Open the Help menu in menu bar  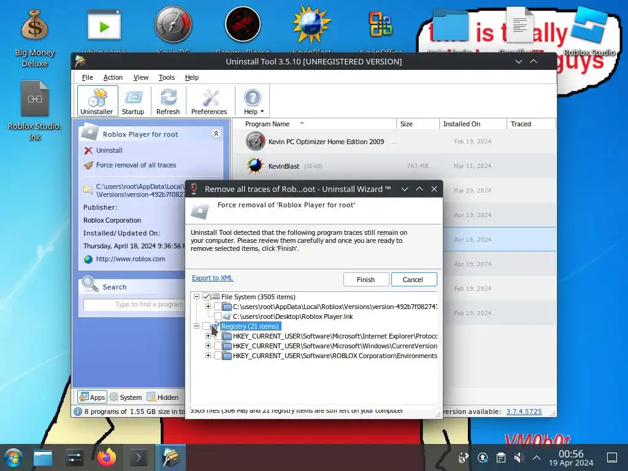click(x=191, y=77)
